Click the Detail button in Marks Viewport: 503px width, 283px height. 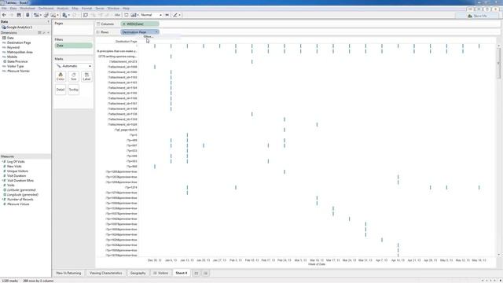(61, 90)
